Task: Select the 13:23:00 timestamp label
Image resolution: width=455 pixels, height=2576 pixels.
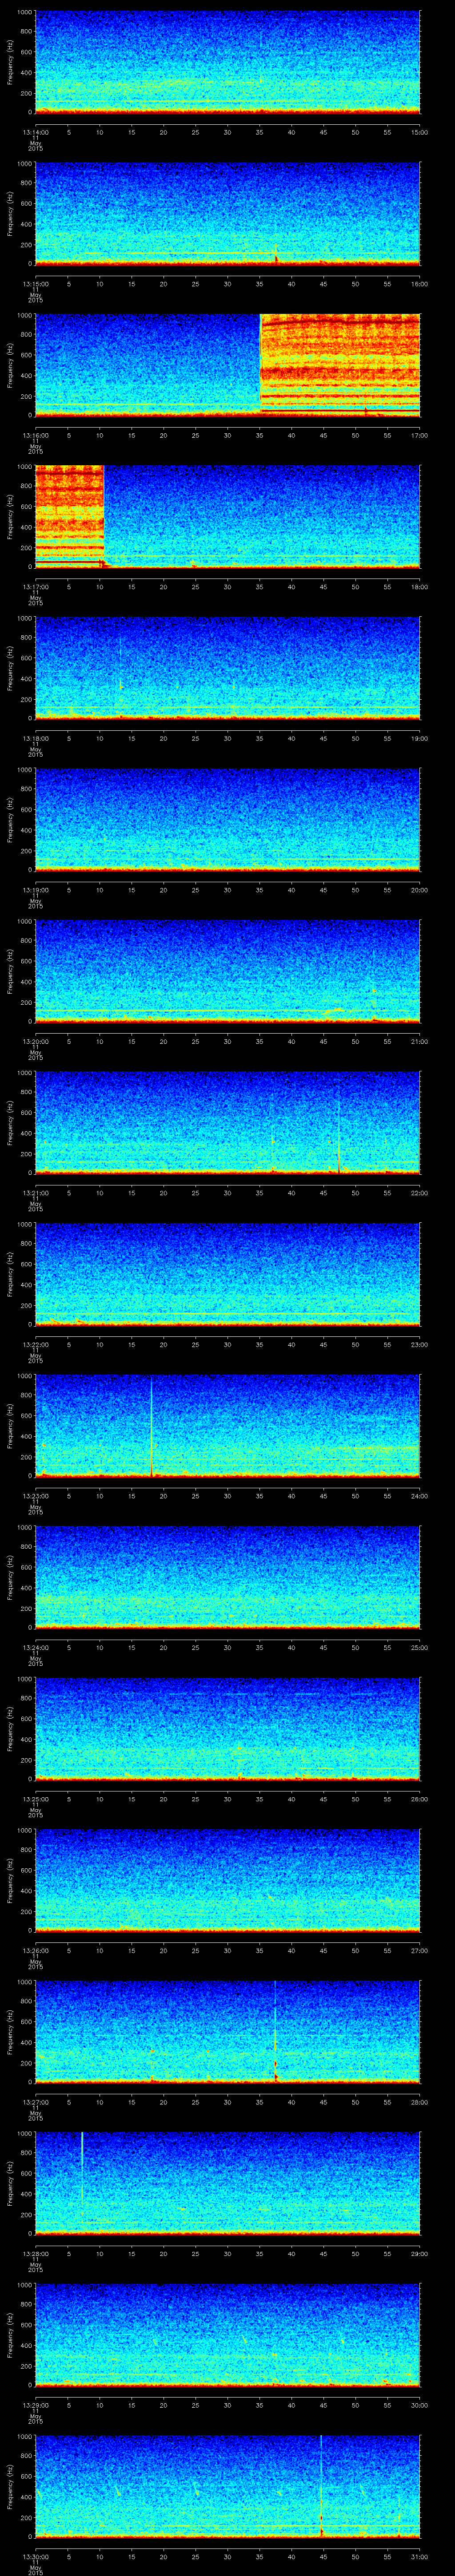Action: click(x=36, y=1496)
